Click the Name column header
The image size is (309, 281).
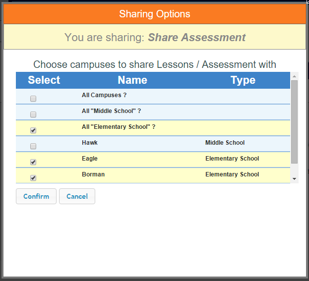point(132,80)
